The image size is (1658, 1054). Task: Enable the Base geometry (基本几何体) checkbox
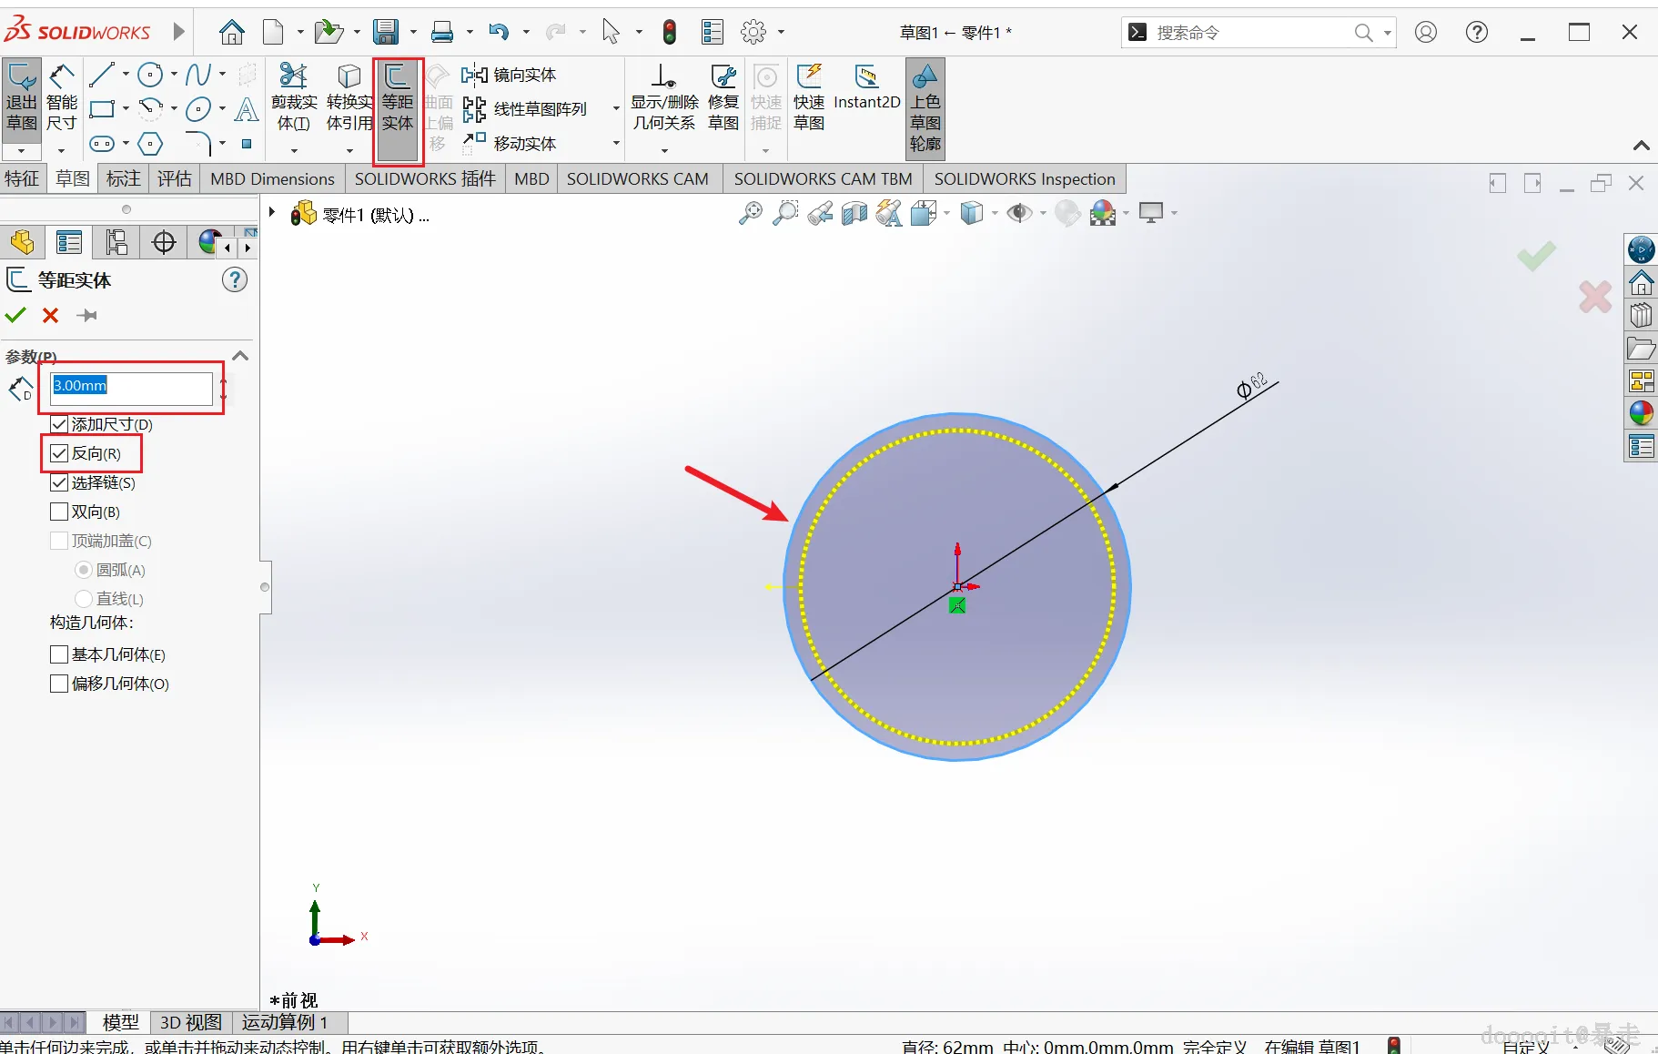click(x=59, y=654)
